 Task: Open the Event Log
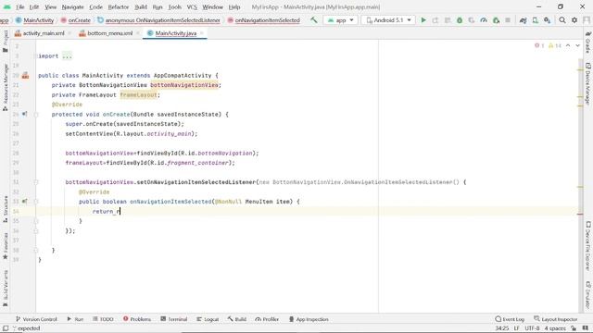(x=510, y=319)
